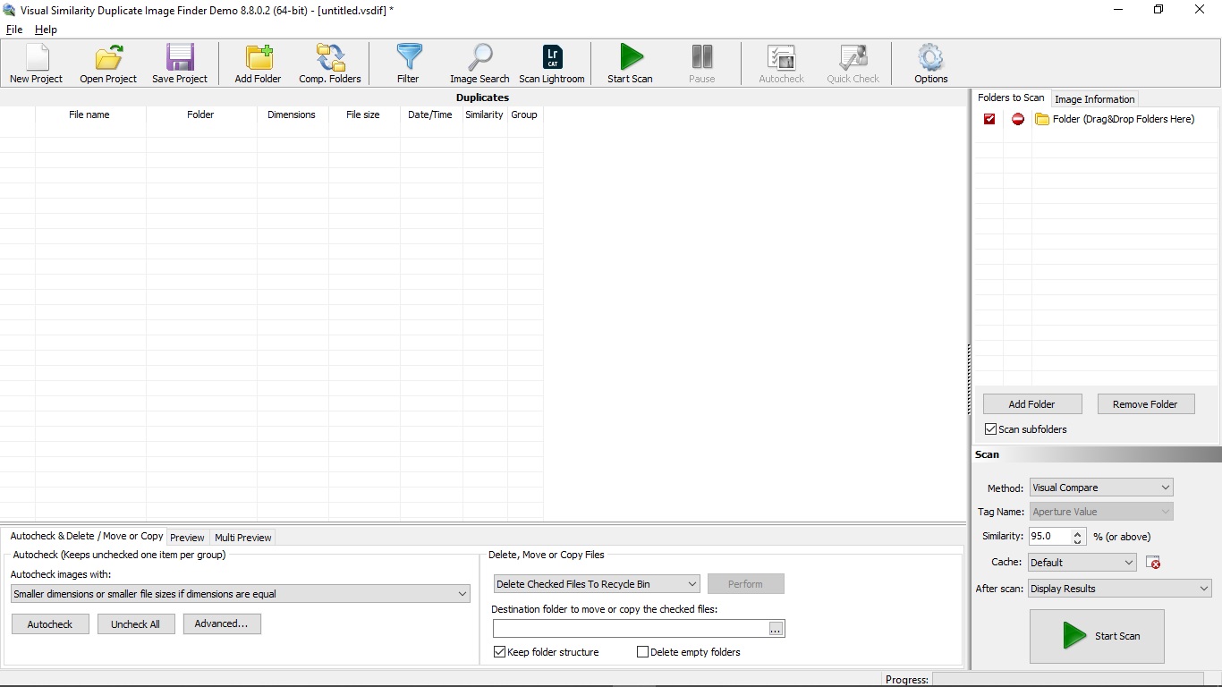Open Delete Checked Files To Recycle Bin dropdown
Screen dimensions: 1222x687
(597, 584)
